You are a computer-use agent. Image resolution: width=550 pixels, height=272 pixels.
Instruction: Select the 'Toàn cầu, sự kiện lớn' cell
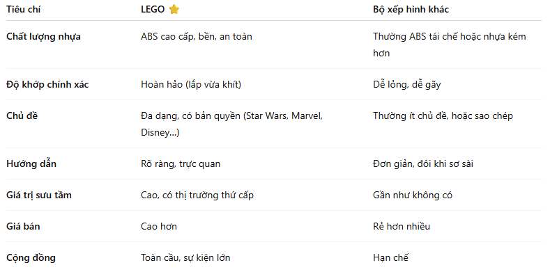185,258
